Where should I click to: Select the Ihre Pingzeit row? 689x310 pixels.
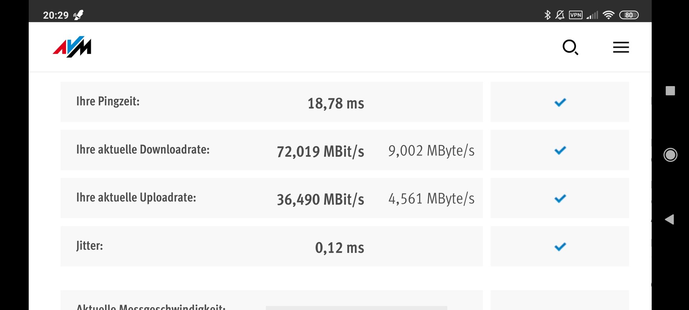[272, 102]
